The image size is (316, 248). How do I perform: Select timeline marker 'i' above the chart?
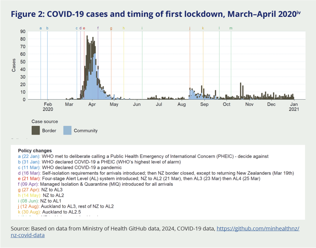(142, 28)
